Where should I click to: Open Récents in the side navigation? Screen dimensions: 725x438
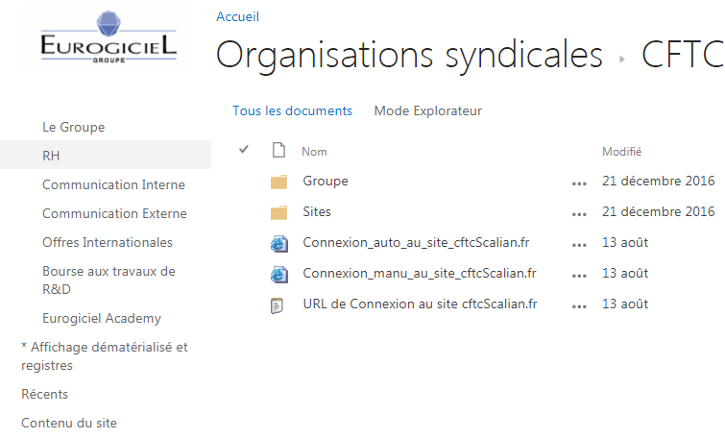(45, 395)
